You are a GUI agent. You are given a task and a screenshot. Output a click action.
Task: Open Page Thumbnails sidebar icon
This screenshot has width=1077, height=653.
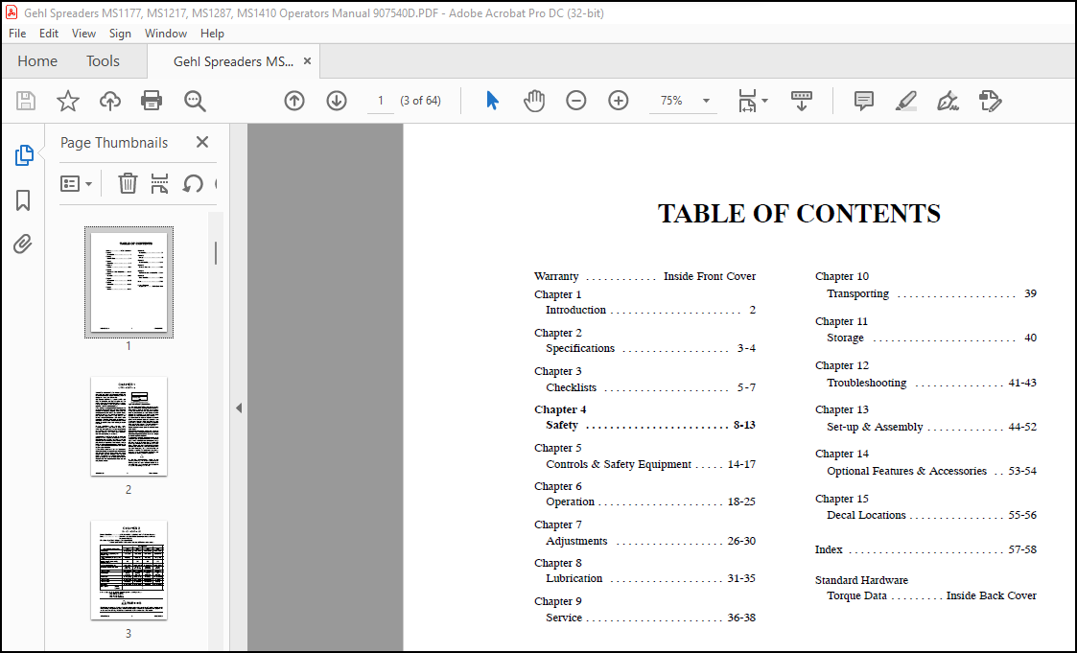coord(24,155)
